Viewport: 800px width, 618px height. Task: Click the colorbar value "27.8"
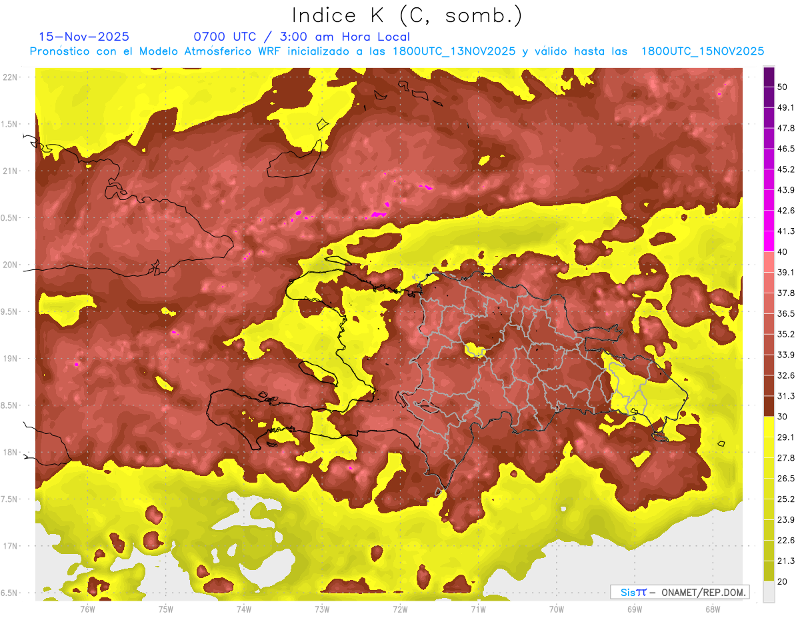click(786, 458)
